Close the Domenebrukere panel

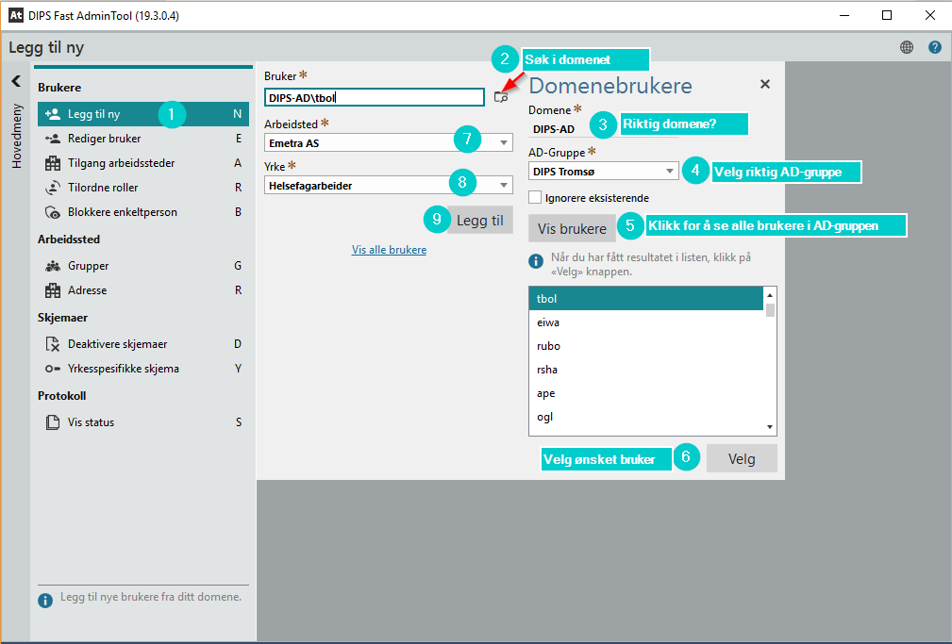[765, 84]
